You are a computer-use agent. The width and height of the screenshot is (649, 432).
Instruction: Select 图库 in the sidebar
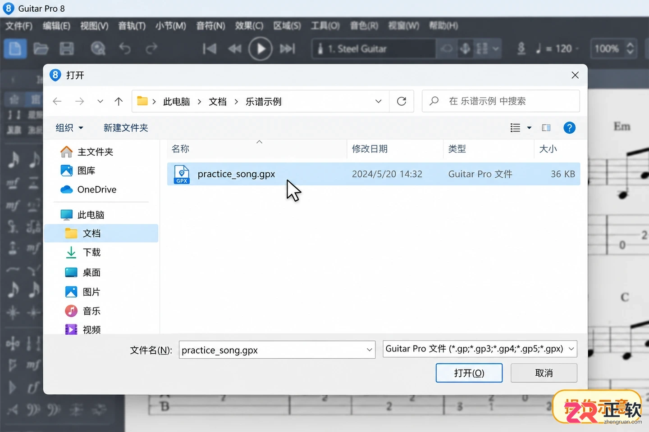point(78,171)
